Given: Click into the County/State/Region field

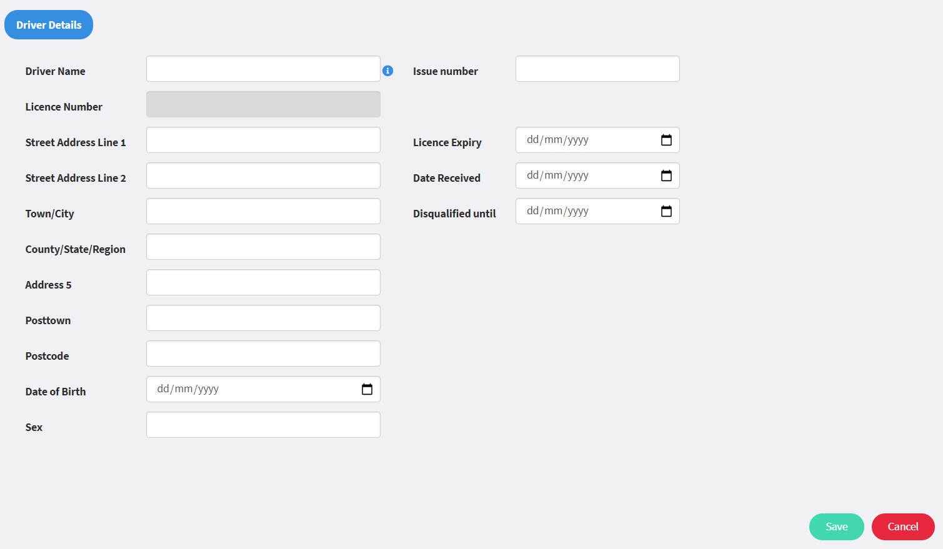Looking at the screenshot, I should [263, 247].
